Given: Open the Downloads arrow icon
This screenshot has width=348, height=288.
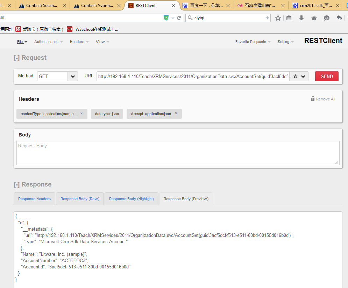Looking at the screenshot, I should [301, 18].
